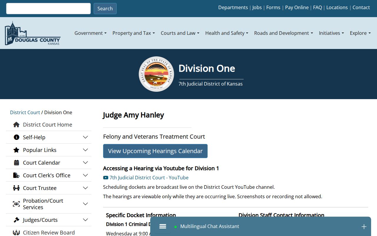Open the Government dropdown menu
Screen dimensions: 377x236
click(90, 33)
